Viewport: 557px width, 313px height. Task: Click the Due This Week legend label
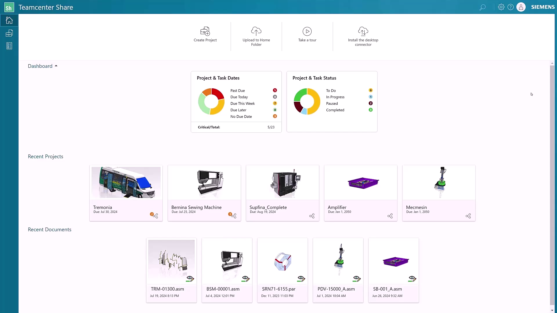(x=243, y=103)
